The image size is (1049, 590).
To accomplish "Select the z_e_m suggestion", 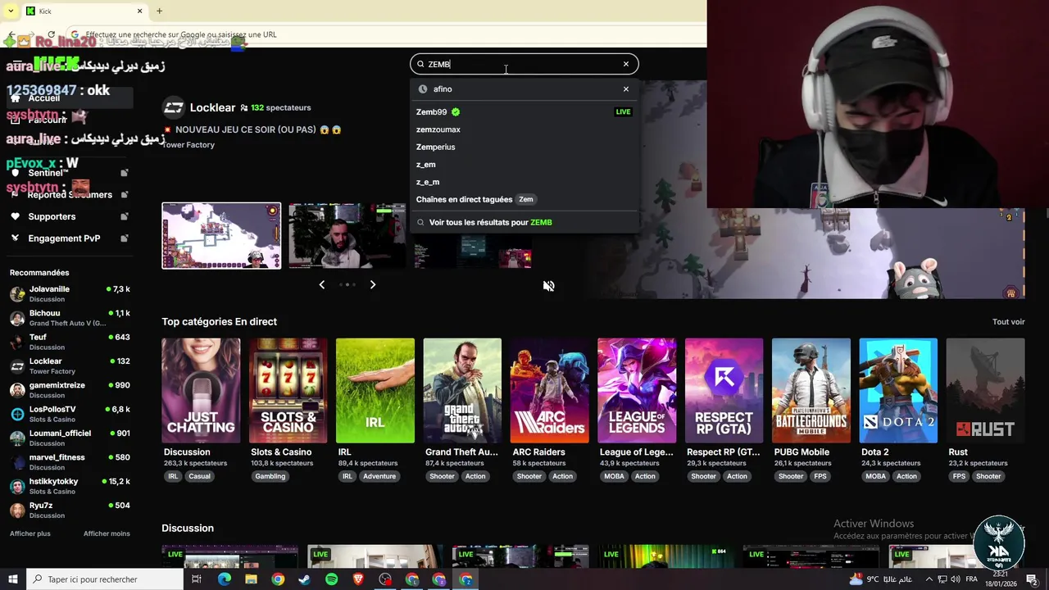I will pyautogui.click(x=524, y=182).
